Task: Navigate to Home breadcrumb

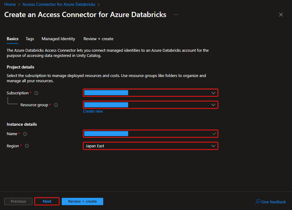Action: 10,5
